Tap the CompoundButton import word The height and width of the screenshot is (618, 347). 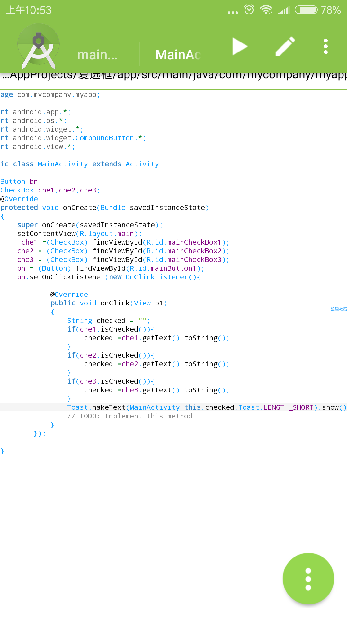(104, 138)
